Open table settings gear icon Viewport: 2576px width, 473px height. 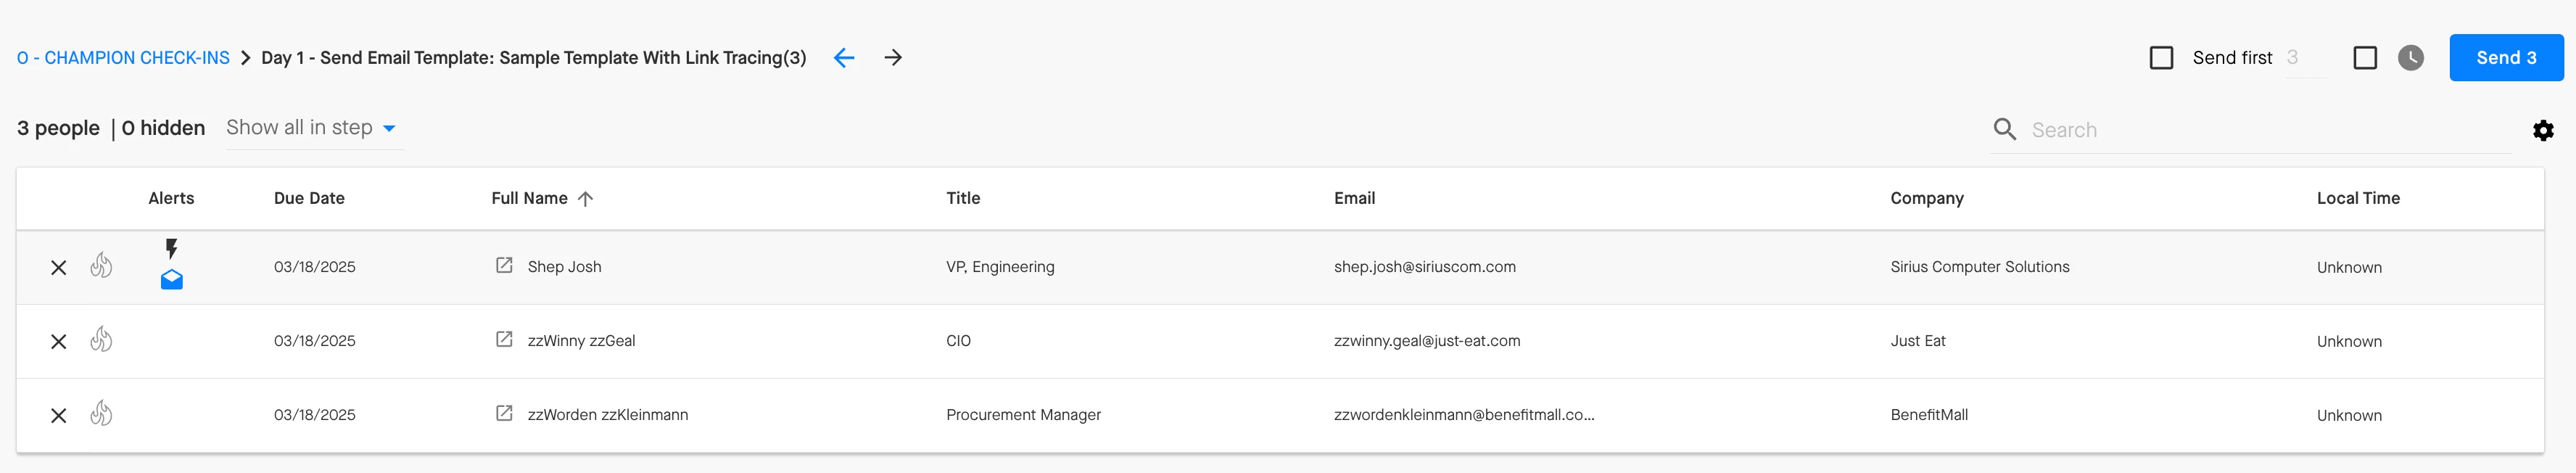coord(2542,130)
